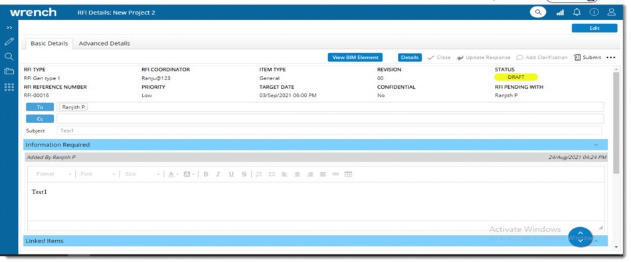Click the View BIM Element button
The height and width of the screenshot is (263, 631).
point(355,58)
